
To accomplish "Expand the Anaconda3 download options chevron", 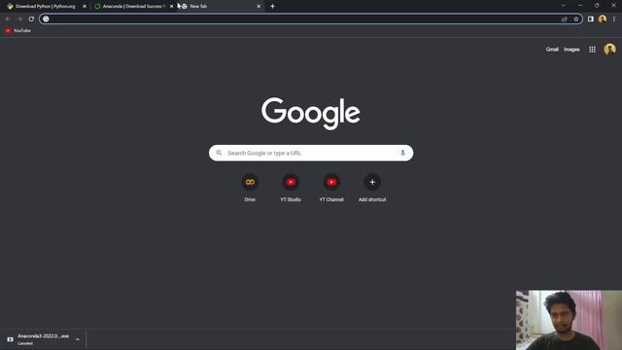I will pyautogui.click(x=78, y=339).
